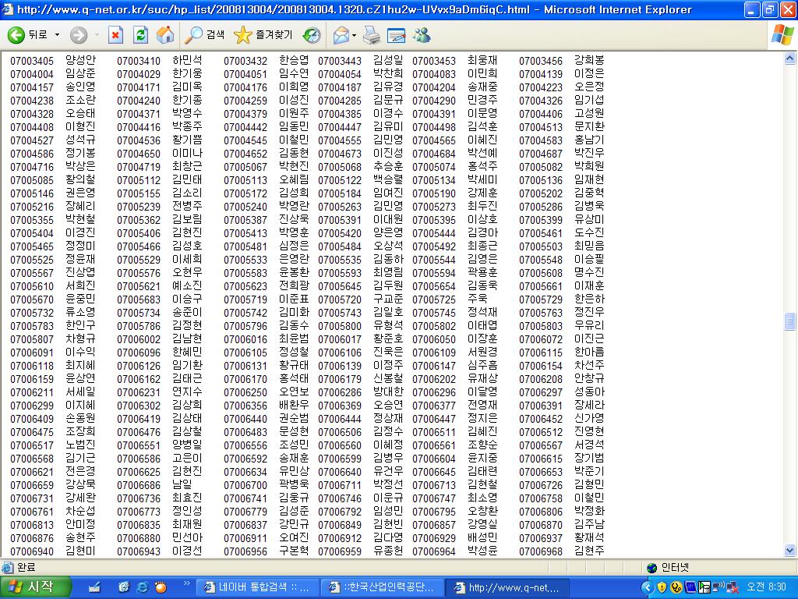
Task: Go to the Home page icon
Action: pyautogui.click(x=164, y=35)
